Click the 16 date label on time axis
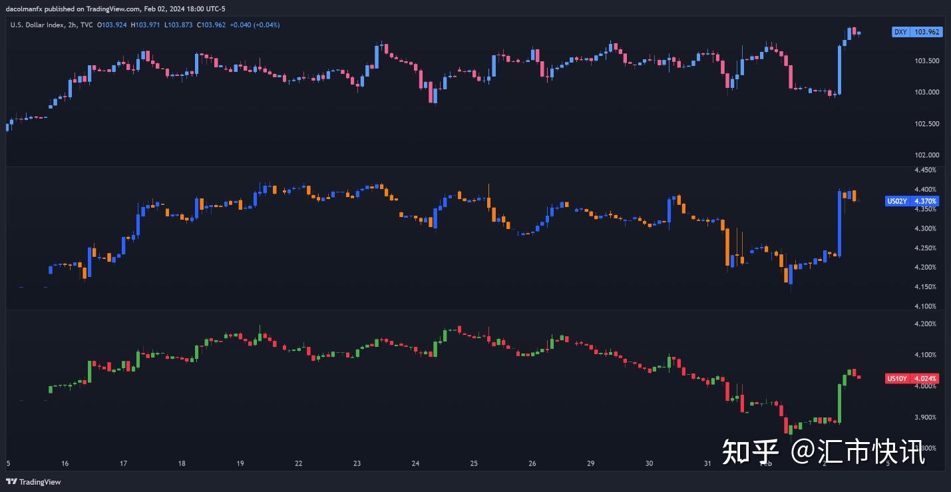This screenshot has width=951, height=492. (65, 463)
